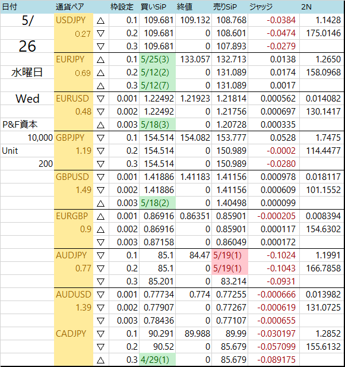The image size is (345, 367).
Task: Click the 2N value 175.0146
Action: 324,33
